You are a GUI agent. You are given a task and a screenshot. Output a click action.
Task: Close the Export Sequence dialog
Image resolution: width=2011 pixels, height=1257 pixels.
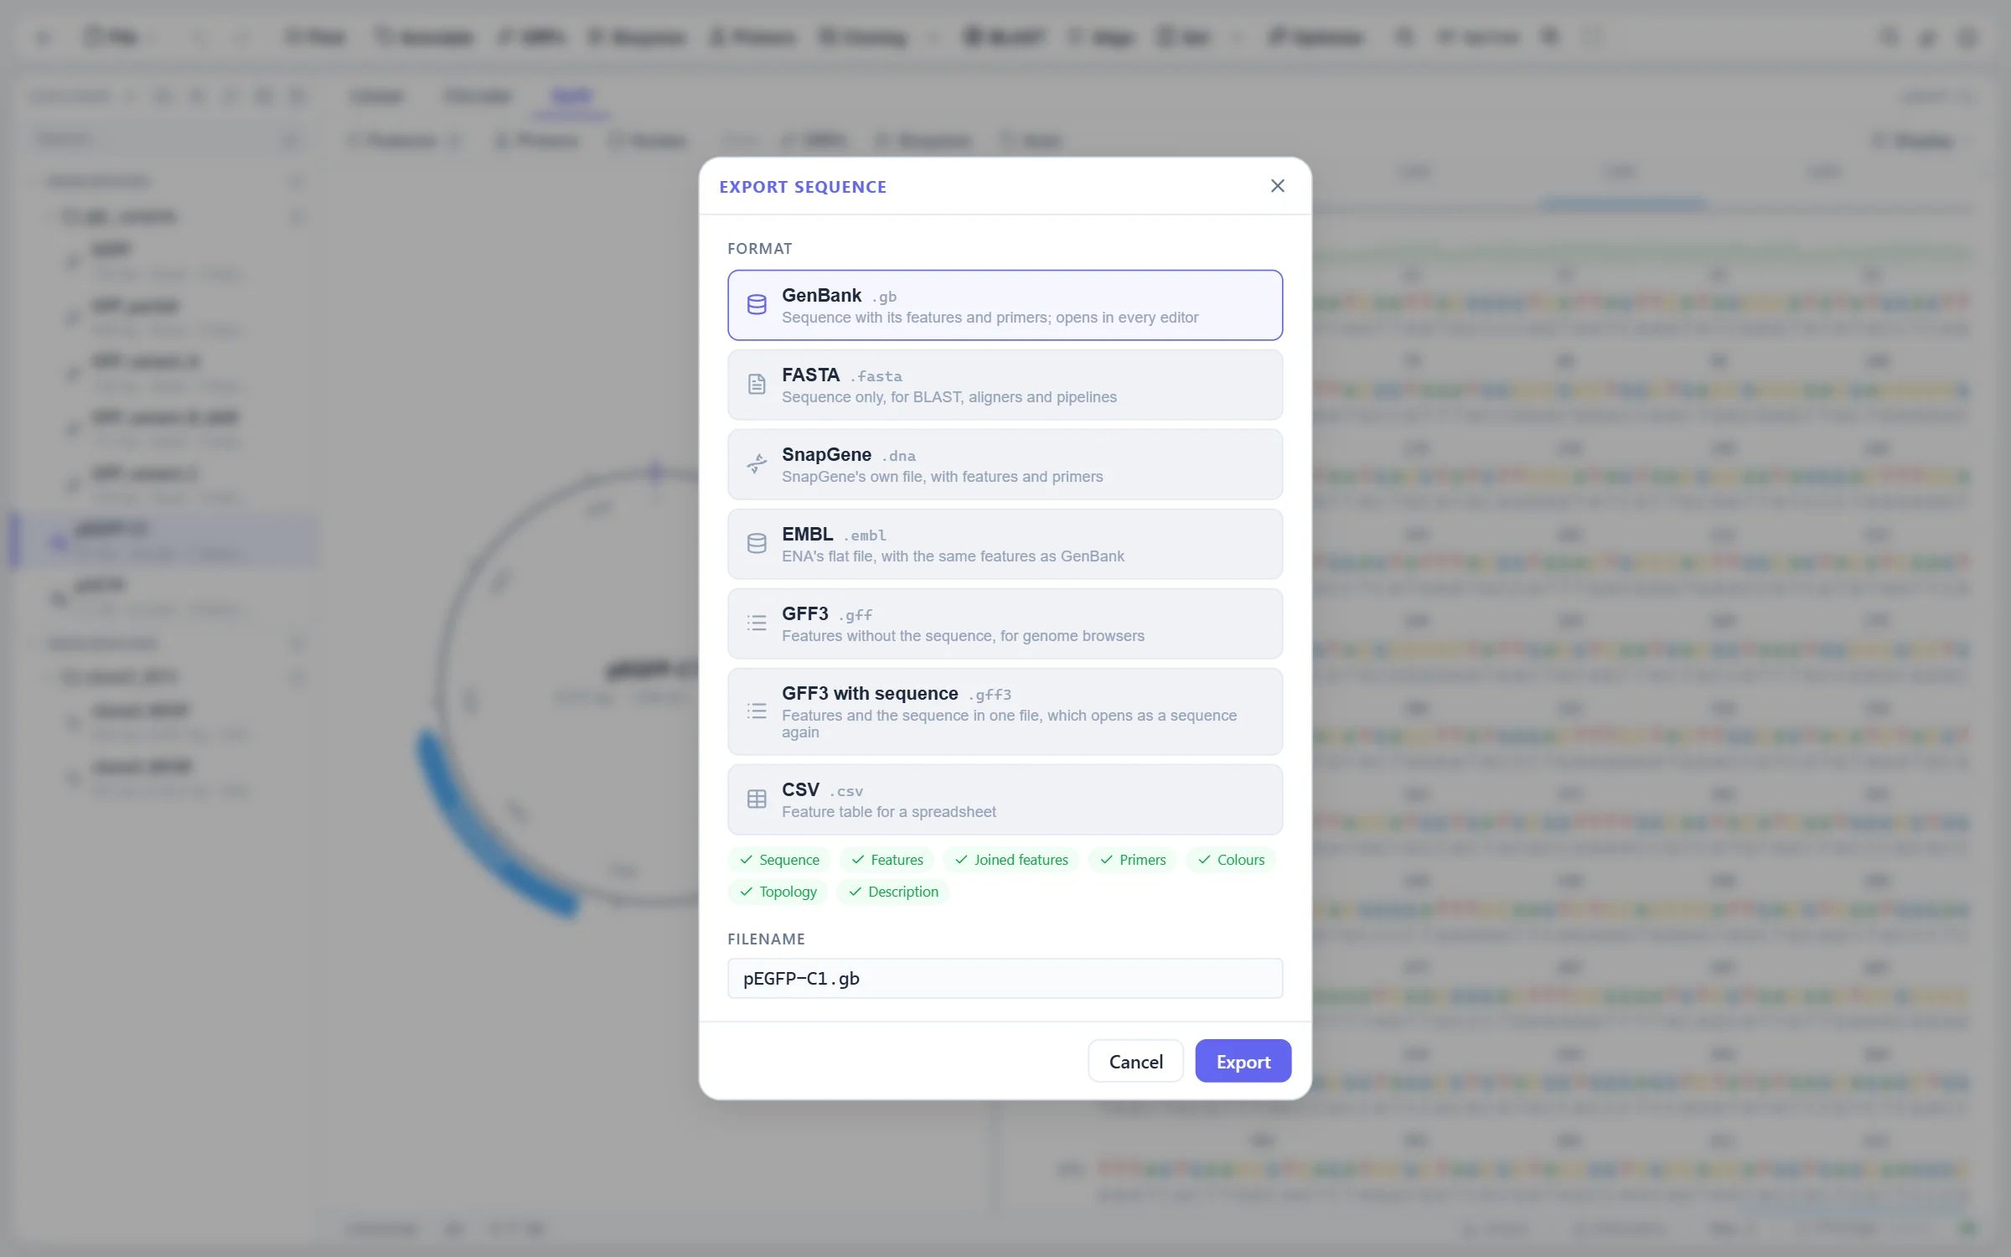click(1277, 186)
